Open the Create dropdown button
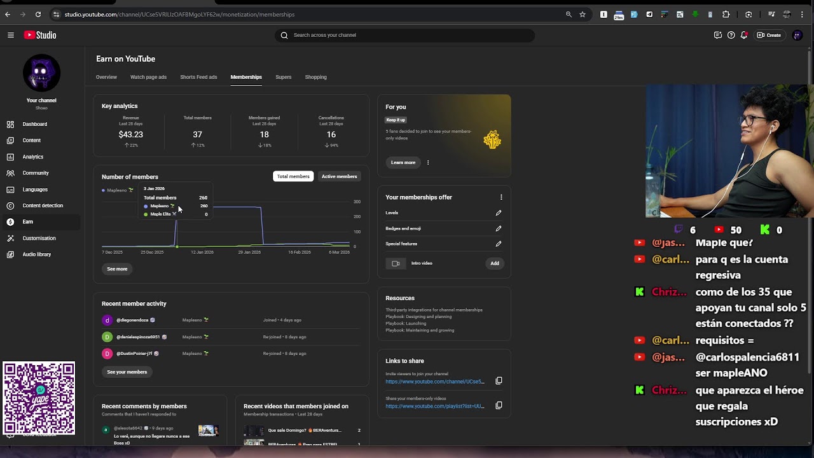The width and height of the screenshot is (814, 458). [x=769, y=35]
